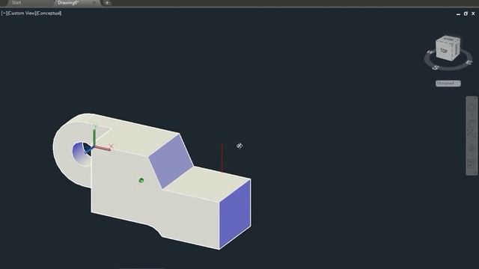Viewport: 479px width, 269px height.
Task: Click the faded navigation bar panel
Action: tap(472, 136)
